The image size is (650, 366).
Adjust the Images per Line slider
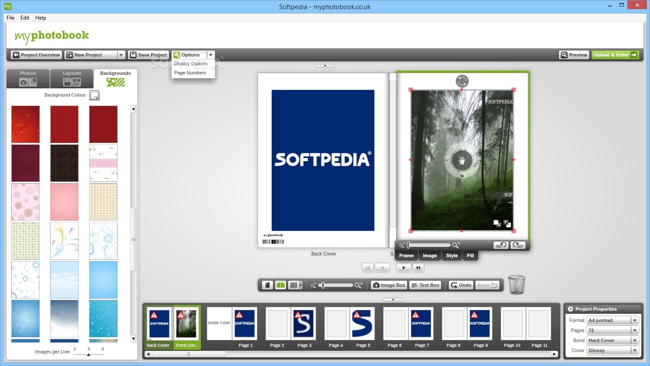coord(89,354)
